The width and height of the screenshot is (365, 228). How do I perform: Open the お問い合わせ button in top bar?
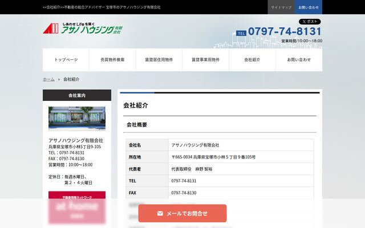pyautogui.click(x=309, y=7)
